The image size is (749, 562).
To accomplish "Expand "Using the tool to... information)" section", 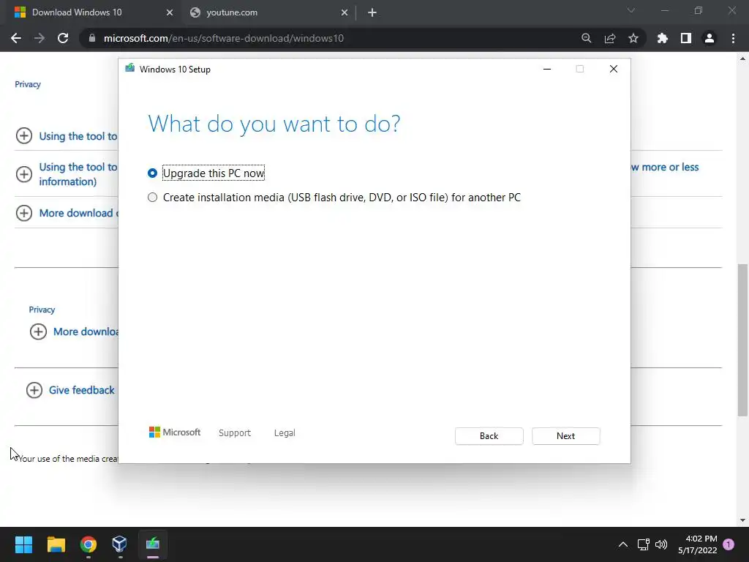I will point(24,174).
